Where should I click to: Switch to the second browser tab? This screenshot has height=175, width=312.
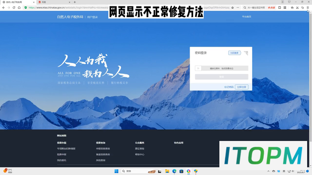point(54,2)
